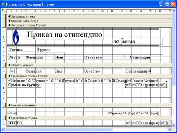
Task: Click the "Примечание группы 'Группа'" section bar
Action: point(89,76)
